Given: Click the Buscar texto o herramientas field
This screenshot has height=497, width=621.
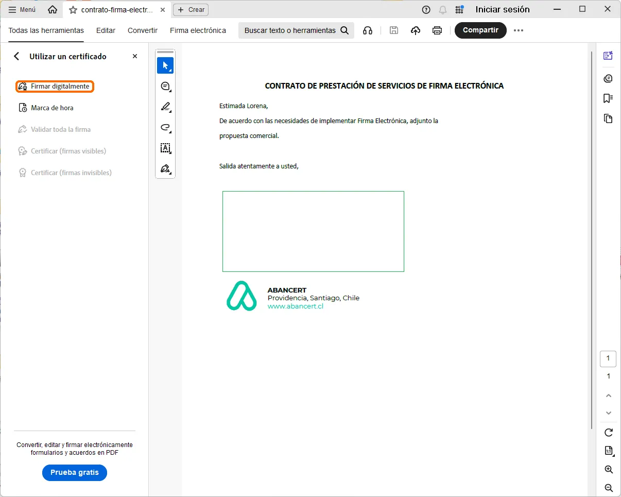Looking at the screenshot, I should click(296, 30).
